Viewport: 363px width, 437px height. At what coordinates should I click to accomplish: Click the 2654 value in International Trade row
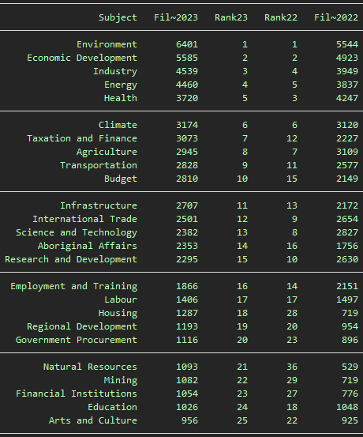(x=347, y=219)
